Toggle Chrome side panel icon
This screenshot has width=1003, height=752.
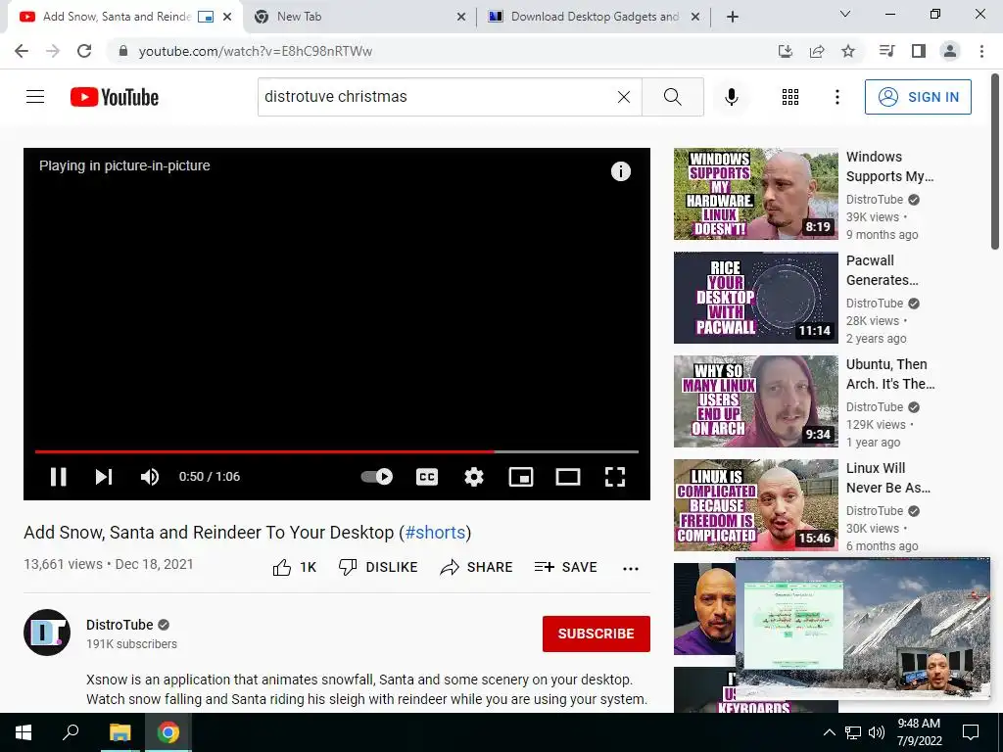(x=919, y=51)
